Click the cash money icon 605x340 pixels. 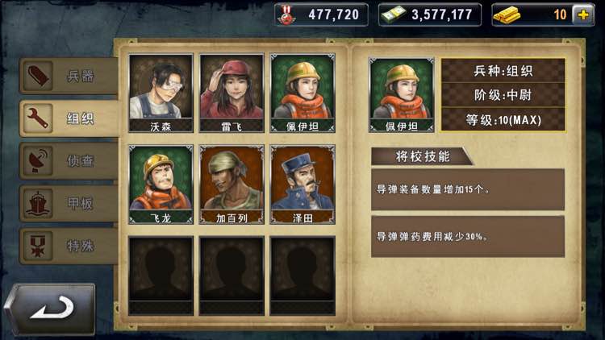pyautogui.click(x=393, y=15)
